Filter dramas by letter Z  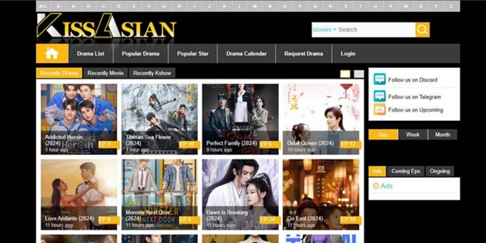pyautogui.click(x=451, y=6)
